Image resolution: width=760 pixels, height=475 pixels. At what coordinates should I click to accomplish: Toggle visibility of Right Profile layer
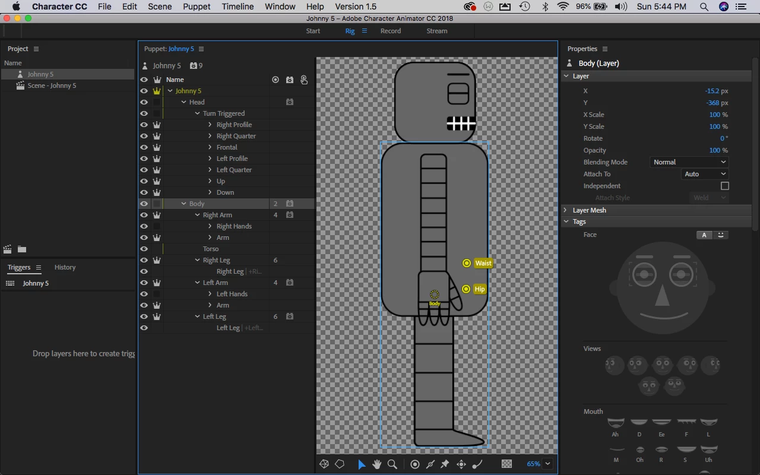(144, 125)
